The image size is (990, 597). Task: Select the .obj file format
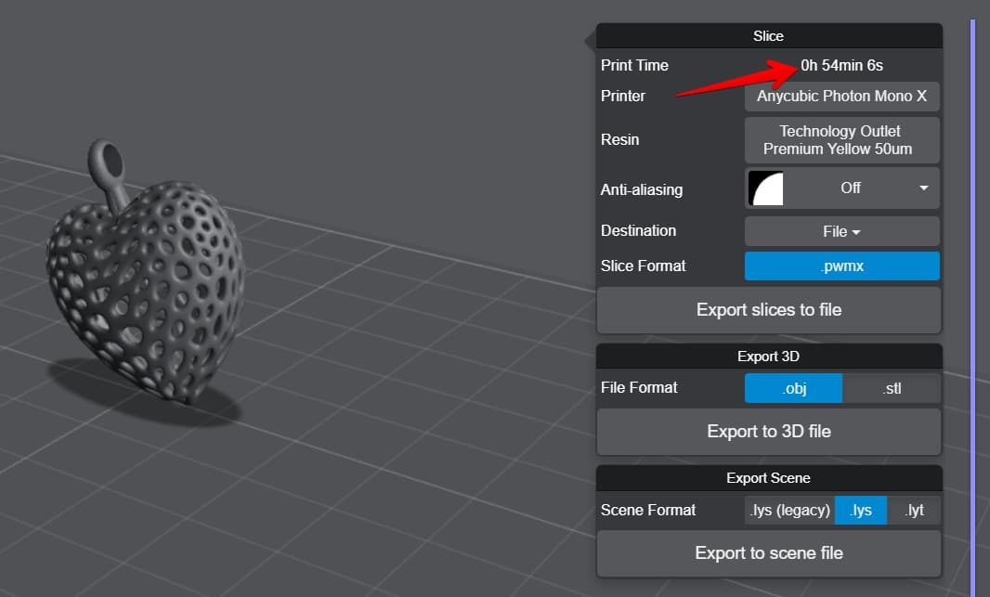[794, 388]
